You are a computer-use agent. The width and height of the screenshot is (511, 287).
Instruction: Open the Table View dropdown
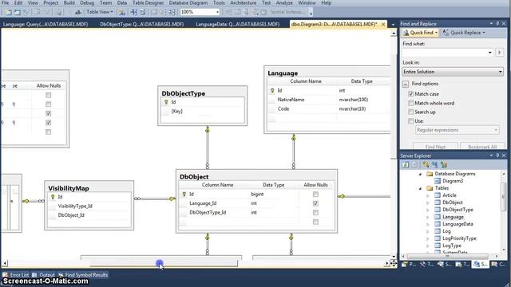coord(100,12)
